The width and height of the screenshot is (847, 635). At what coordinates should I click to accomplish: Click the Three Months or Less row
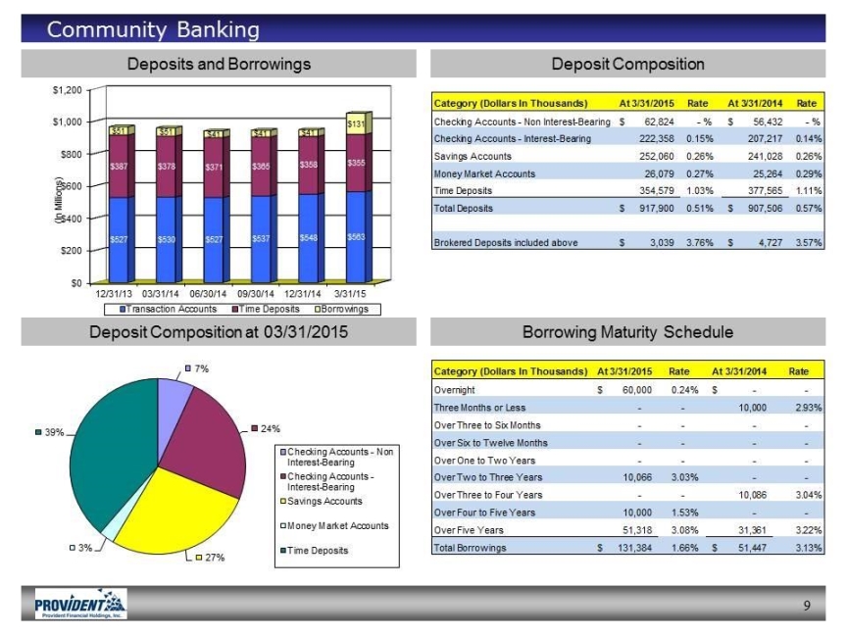click(x=627, y=408)
